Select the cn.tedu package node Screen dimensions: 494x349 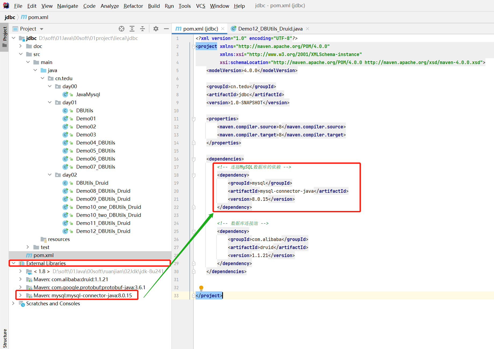tap(64, 78)
